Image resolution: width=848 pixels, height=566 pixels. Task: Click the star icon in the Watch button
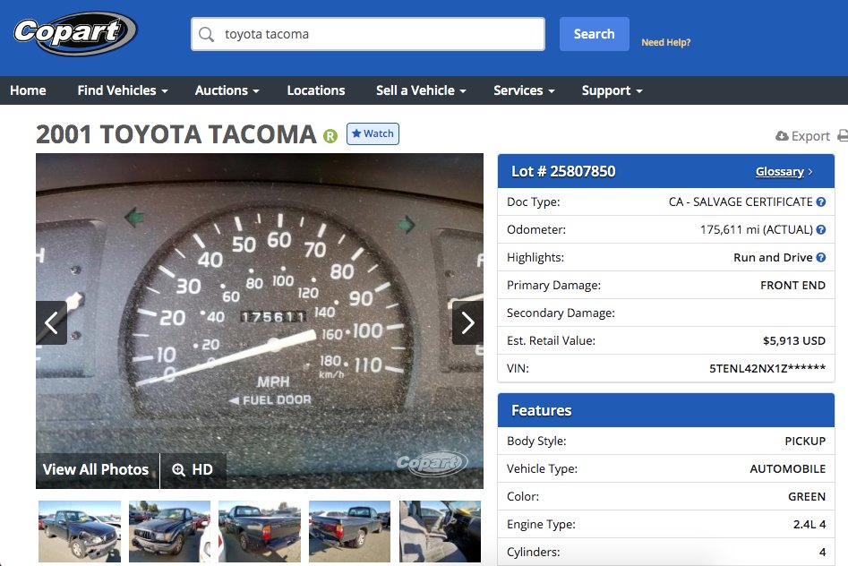(356, 133)
